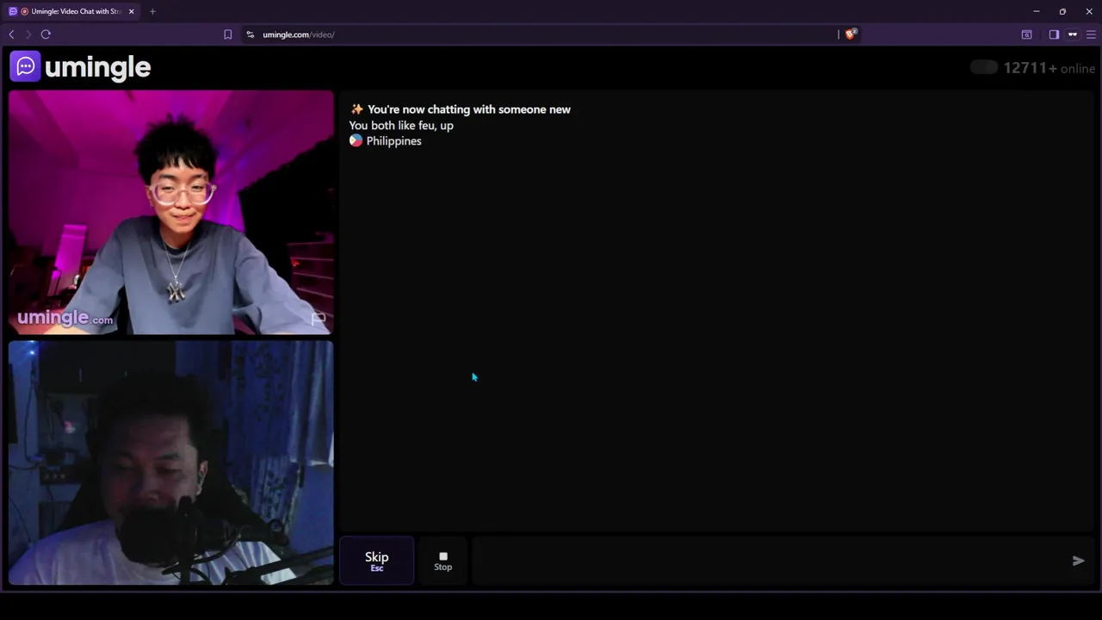Click the umingle wordmark in the header
This screenshot has width=1102, height=620.
coord(97,67)
